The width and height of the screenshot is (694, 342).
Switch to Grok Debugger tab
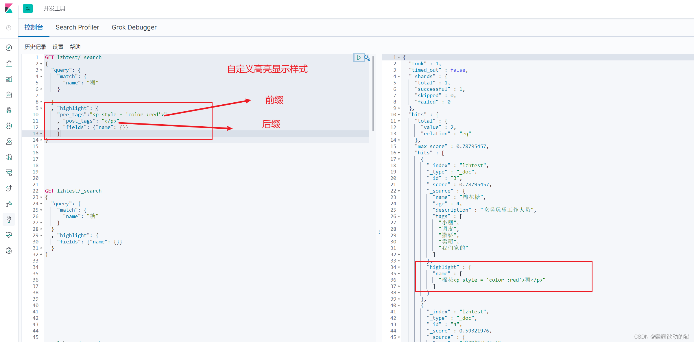pos(134,27)
